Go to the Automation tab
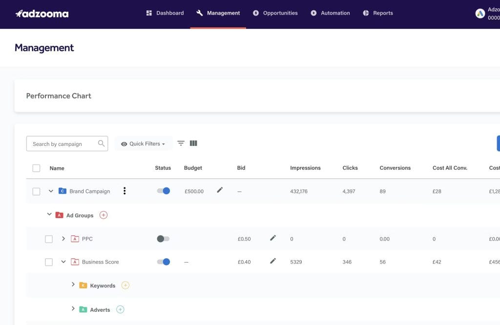The image size is (500, 325). pyautogui.click(x=330, y=13)
